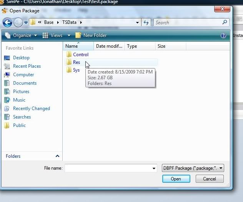243x202 pixels.
Task: Select the Sys folder icon
Action: (69, 70)
